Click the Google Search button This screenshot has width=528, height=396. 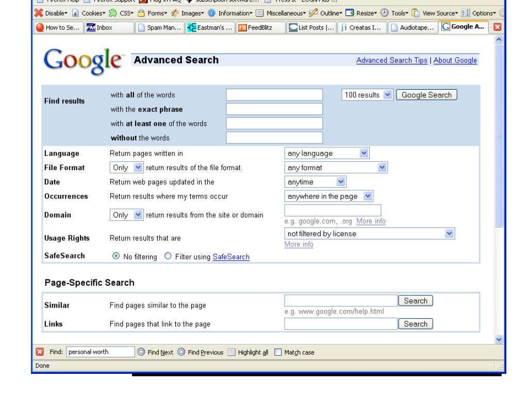(426, 95)
